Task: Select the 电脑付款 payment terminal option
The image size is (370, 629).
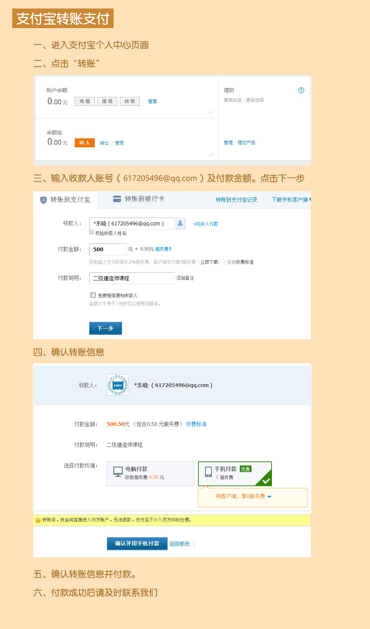Action: pos(150,474)
